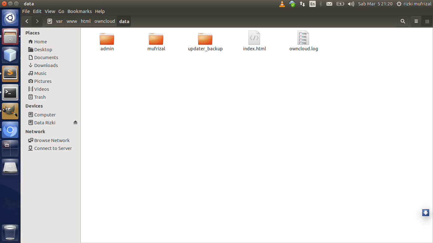433x243 pixels.
Task: Select the owncloud.log file
Action: (303, 38)
